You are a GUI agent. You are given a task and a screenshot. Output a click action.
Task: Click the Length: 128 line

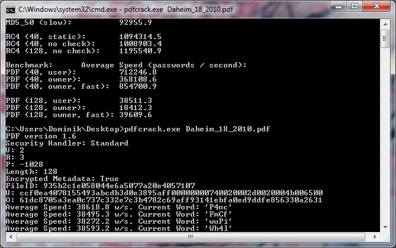[x=31, y=172]
